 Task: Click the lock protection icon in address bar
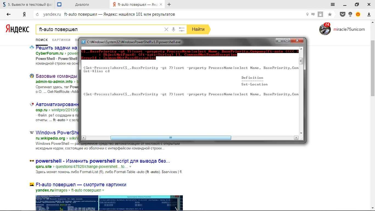pos(320,14)
